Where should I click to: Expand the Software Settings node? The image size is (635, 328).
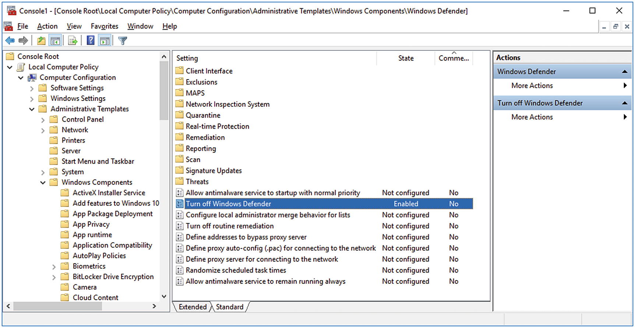pyautogui.click(x=32, y=88)
